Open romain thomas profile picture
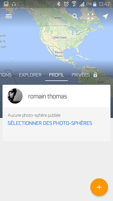The image size is (113, 201). coord(15,96)
